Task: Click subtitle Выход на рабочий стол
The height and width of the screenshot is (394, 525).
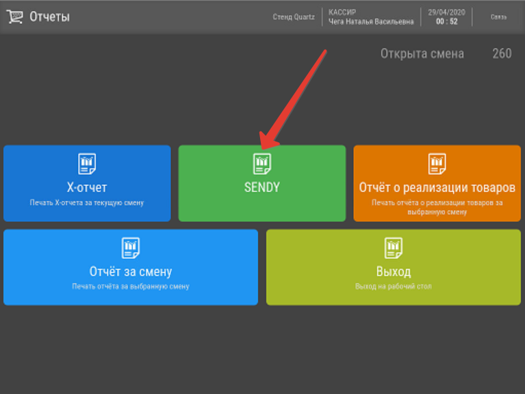Action: coord(394,287)
